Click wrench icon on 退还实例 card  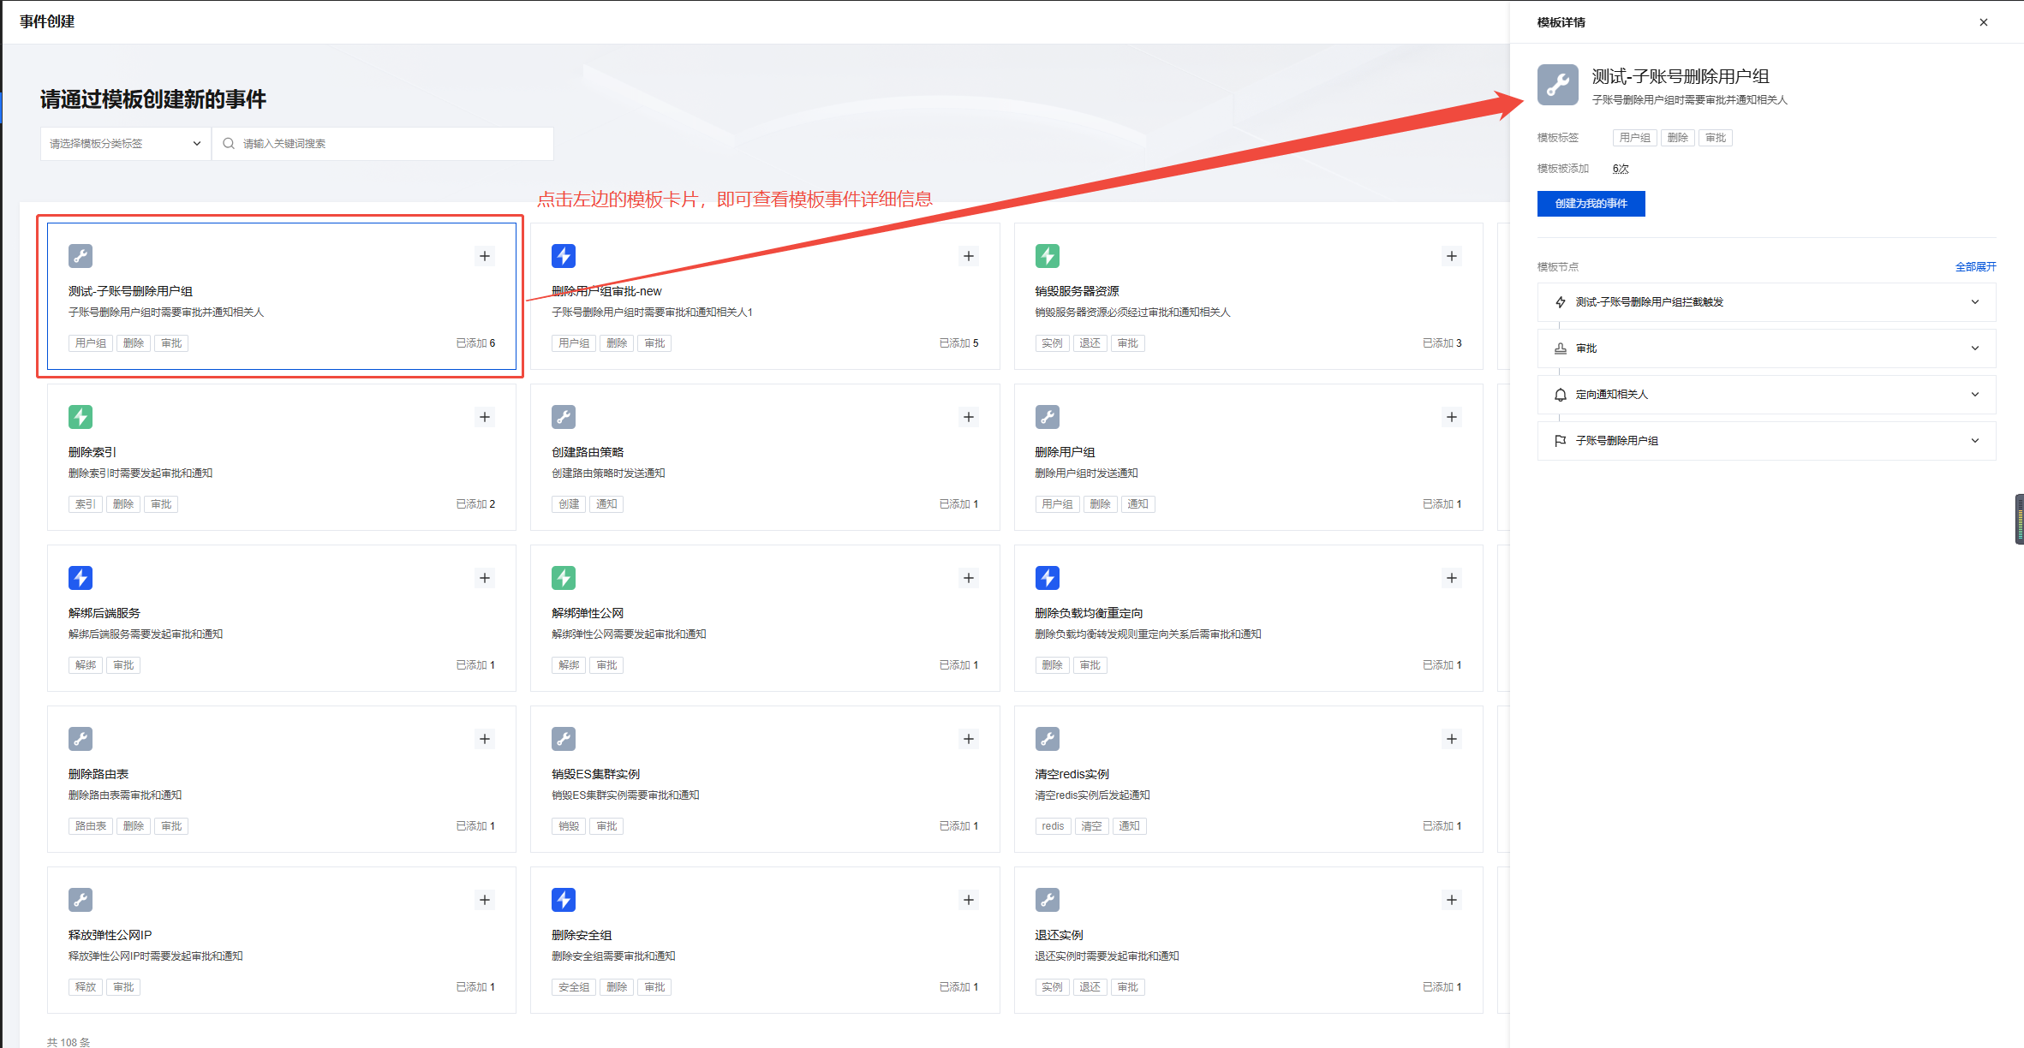click(1047, 900)
